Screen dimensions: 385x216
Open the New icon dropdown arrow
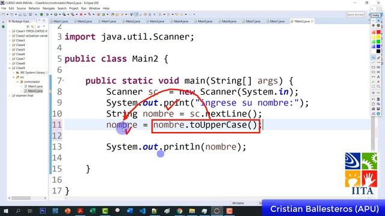7,14
